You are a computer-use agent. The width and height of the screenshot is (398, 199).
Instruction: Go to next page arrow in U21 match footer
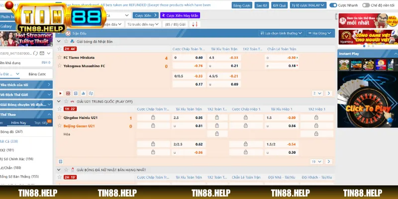click(x=329, y=161)
